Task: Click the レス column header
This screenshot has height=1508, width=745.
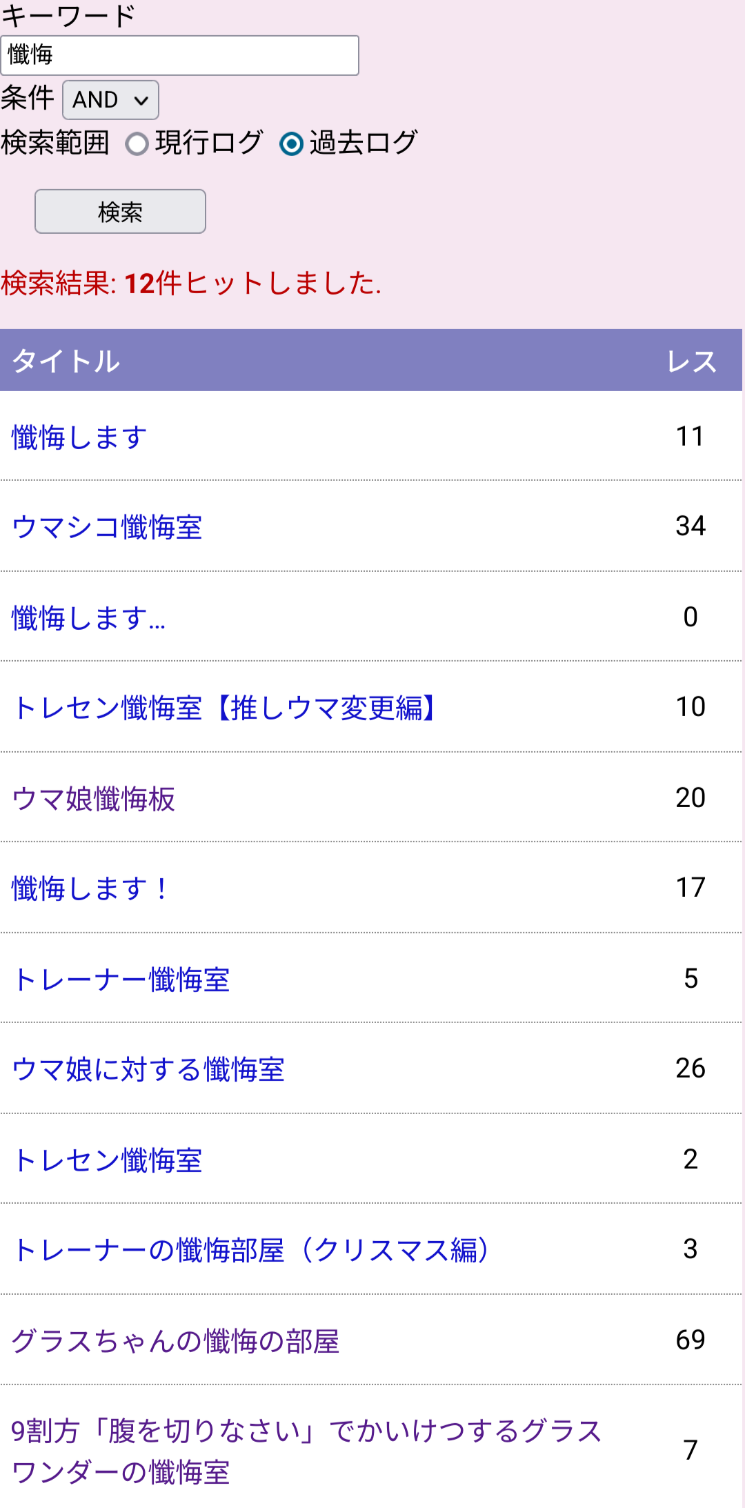Action: pyautogui.click(x=691, y=361)
